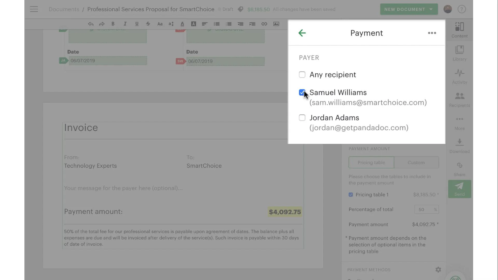
Task: Check the Any recipient checkbox
Action: click(x=302, y=75)
